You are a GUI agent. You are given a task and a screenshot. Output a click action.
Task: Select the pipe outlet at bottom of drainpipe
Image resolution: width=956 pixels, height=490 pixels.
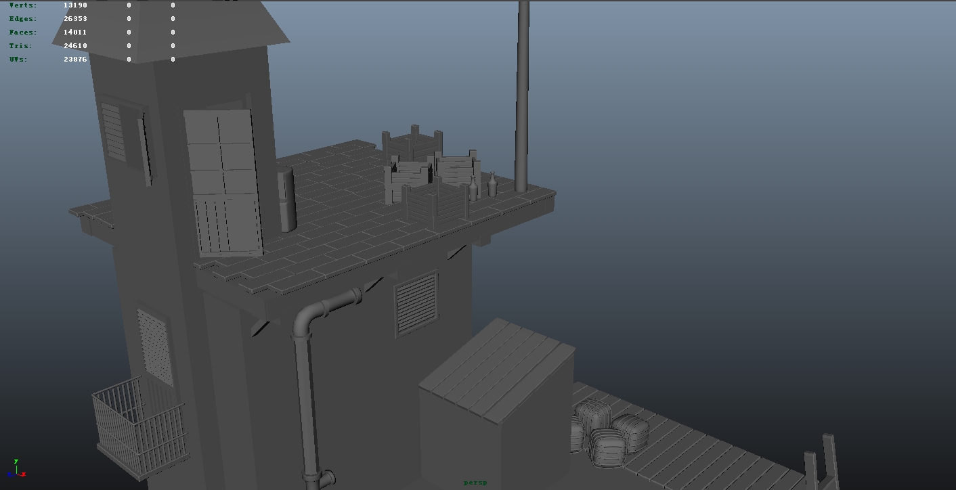325,478
